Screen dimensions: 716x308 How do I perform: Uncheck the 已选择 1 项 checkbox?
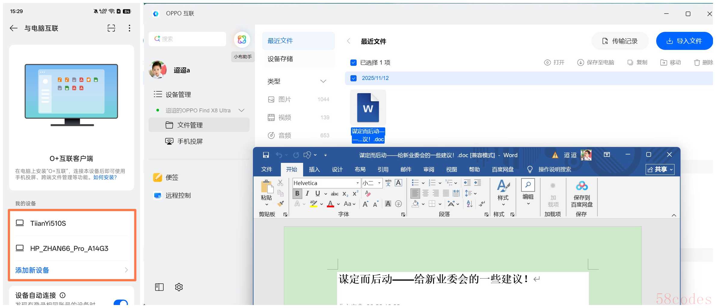point(354,63)
